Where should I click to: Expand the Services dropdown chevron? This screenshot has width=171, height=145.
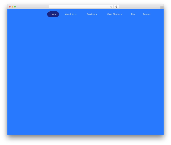tap(96, 14)
